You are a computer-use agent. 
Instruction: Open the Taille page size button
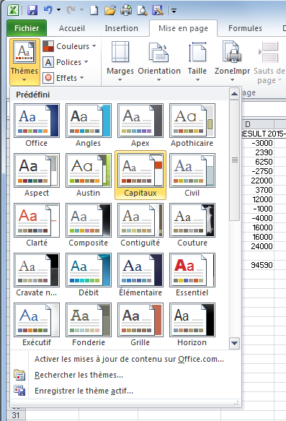(x=197, y=61)
